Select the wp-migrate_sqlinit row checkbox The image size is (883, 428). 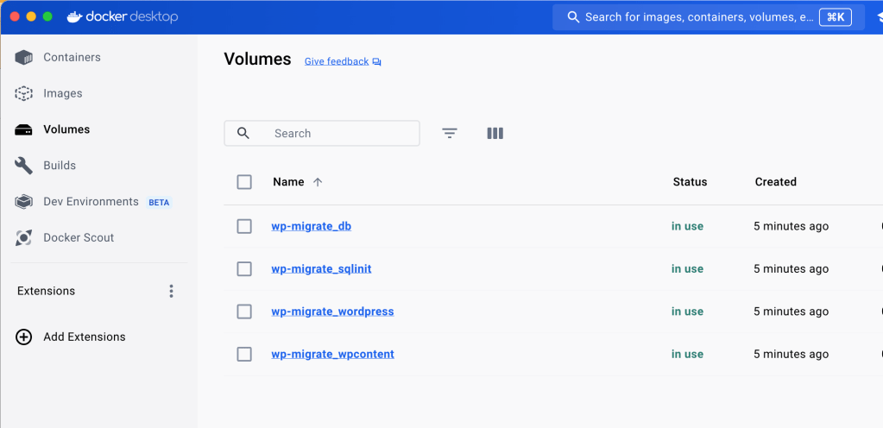[x=244, y=269]
